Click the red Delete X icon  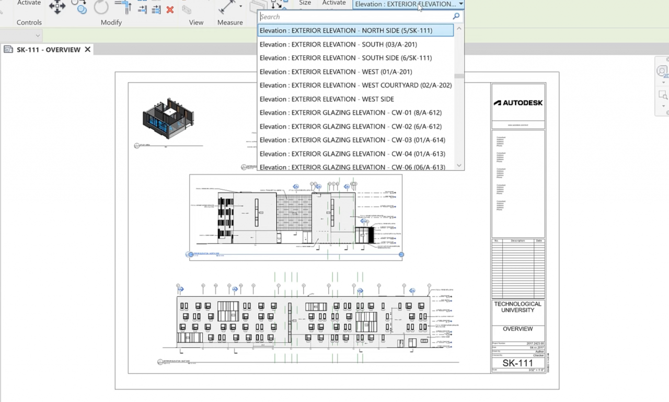point(170,9)
